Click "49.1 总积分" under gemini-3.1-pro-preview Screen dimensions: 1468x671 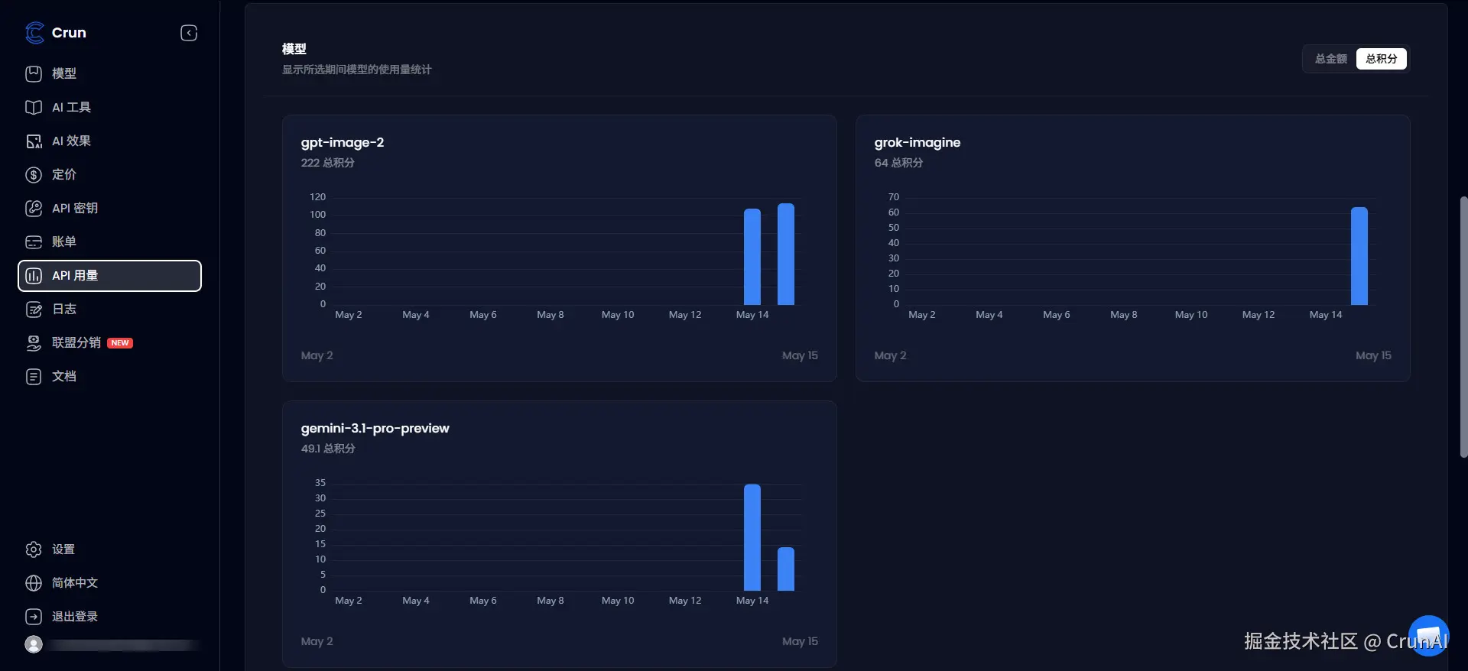(328, 449)
